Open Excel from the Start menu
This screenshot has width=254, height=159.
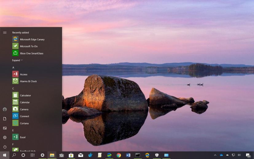pos(19,137)
